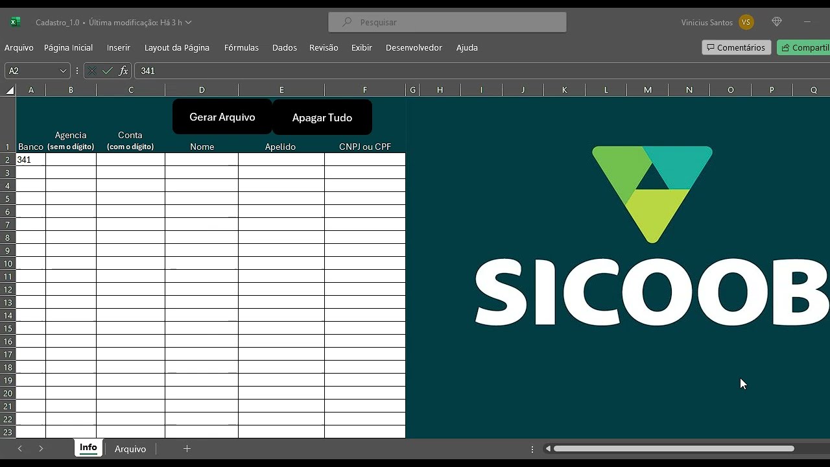The image size is (830, 467).
Task: Click the Apagar Tudo button
Action: (322, 117)
